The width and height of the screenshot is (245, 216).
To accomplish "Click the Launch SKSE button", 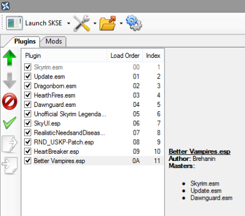I will coord(34,23).
